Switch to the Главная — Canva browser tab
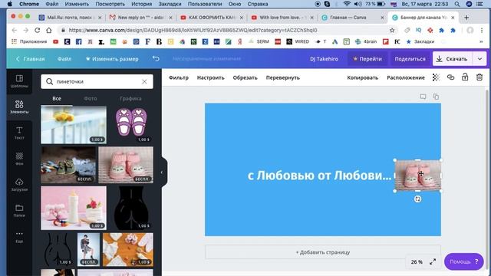This screenshot has width=491, height=276. (352, 18)
